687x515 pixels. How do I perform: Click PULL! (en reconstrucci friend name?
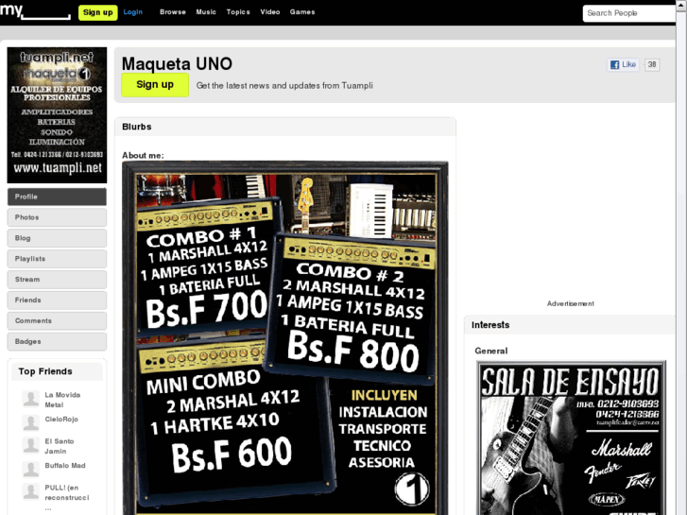pos(66,492)
